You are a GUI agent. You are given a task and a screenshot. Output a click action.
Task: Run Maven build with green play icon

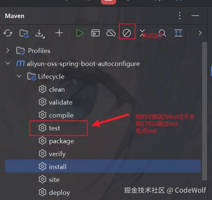coord(80,33)
